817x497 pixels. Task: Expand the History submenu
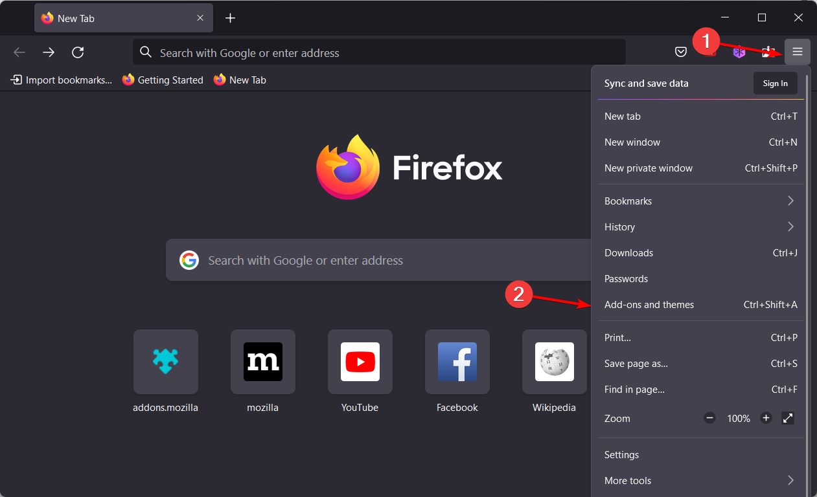point(701,227)
